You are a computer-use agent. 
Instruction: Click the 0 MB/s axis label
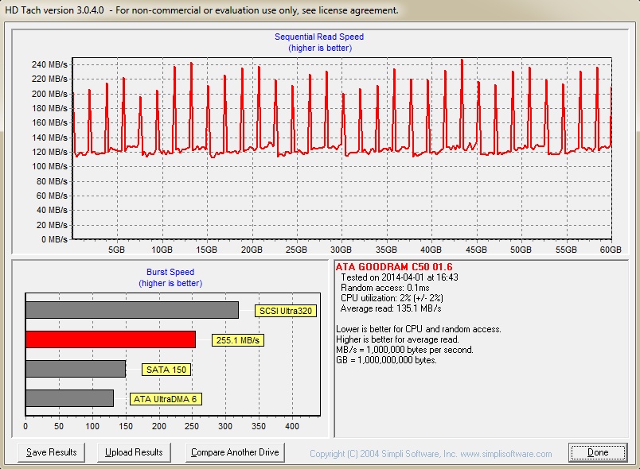click(x=54, y=239)
